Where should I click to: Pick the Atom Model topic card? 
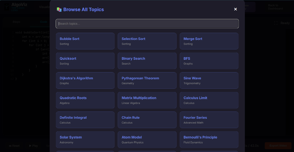click(147, 139)
